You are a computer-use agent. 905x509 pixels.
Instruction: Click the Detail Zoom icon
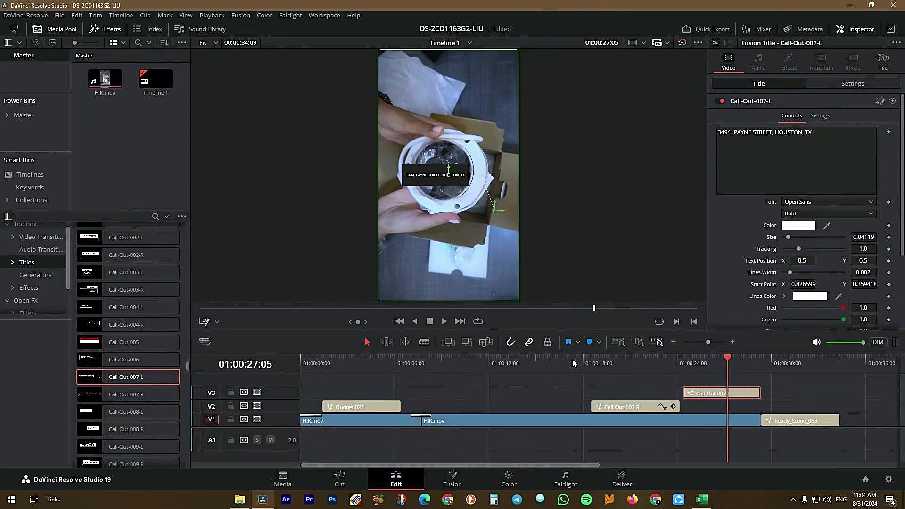click(638, 342)
